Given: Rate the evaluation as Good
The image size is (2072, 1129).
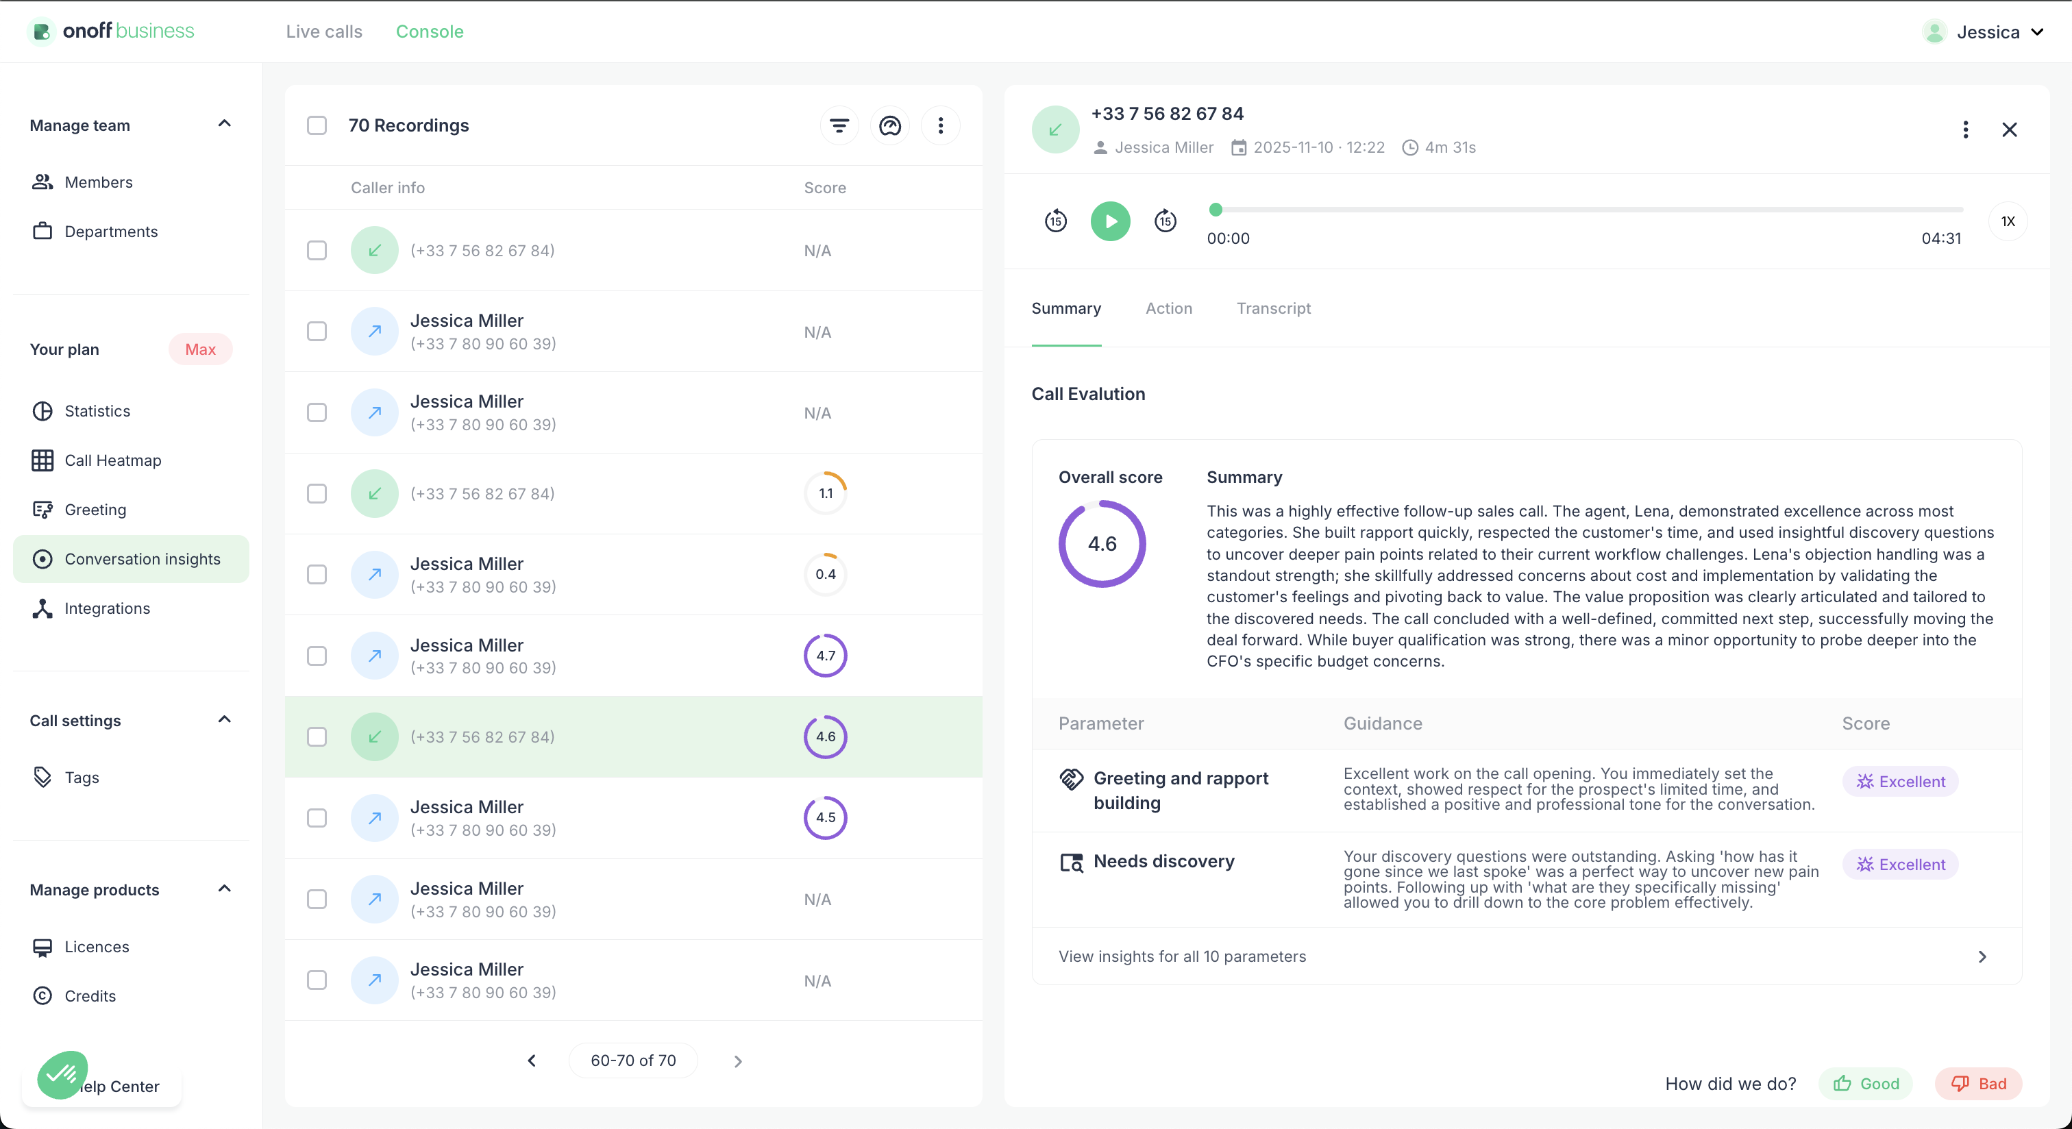Looking at the screenshot, I should 1865,1083.
